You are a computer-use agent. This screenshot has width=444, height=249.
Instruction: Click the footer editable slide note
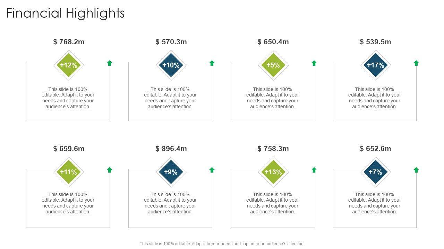(x=222, y=244)
